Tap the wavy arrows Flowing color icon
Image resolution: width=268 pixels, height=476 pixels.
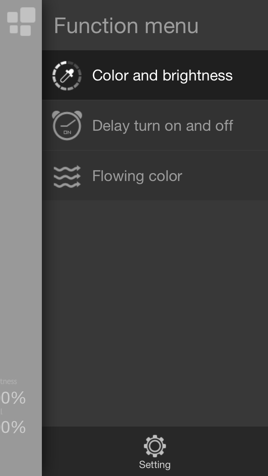click(67, 176)
